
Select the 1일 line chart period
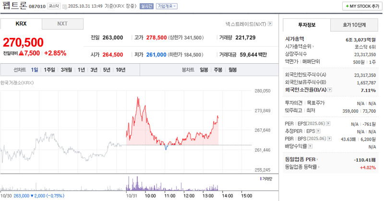35,70
